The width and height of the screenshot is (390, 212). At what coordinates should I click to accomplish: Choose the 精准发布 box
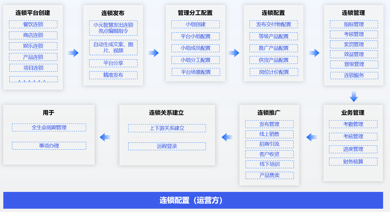pos(113,75)
